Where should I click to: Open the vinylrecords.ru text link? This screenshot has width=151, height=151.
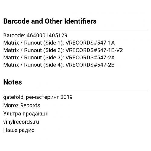pos(21,122)
